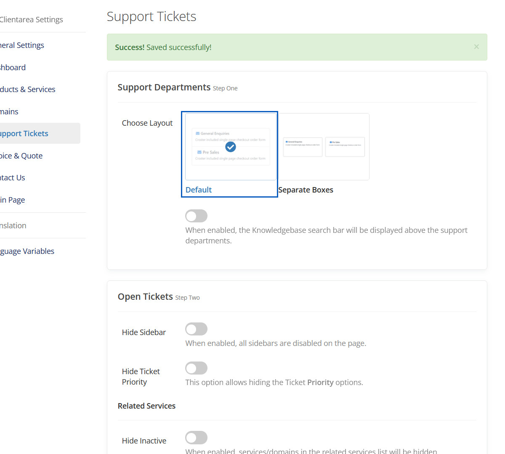
Task: Open General Settings in the sidebar
Action: click(x=22, y=45)
